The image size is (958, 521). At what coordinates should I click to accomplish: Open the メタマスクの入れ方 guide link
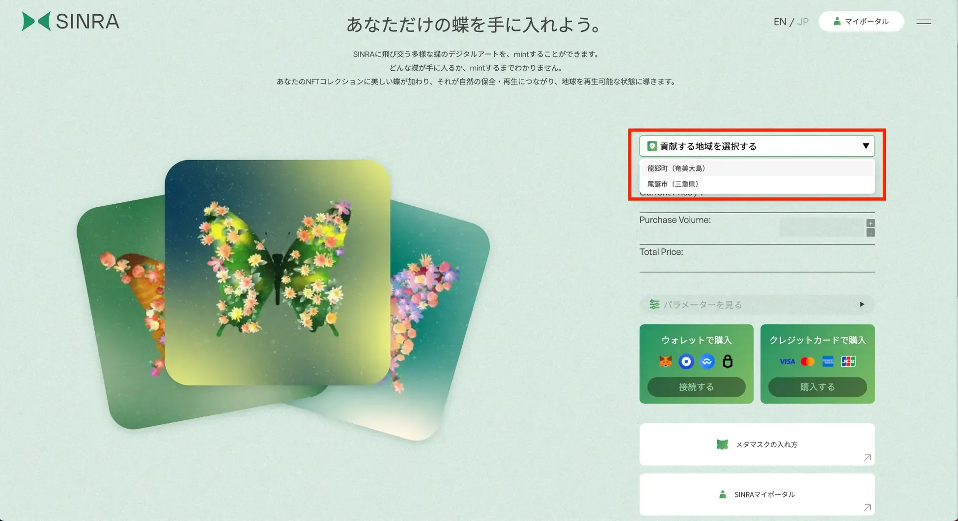tap(757, 444)
